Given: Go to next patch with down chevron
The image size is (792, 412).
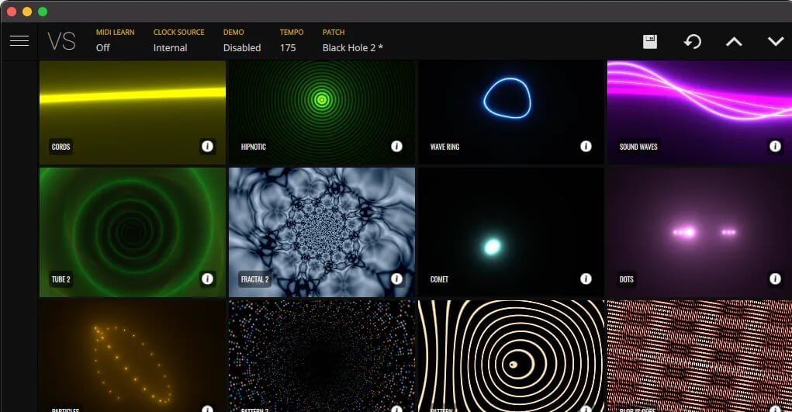Looking at the screenshot, I should click(776, 42).
